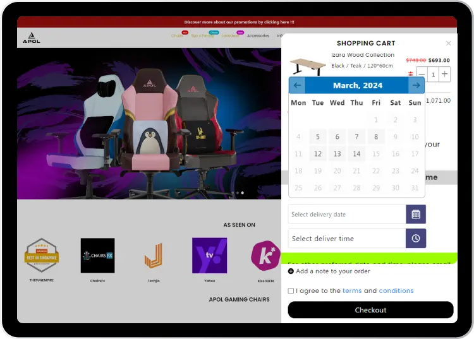Screen dimensions: 474x339
Task: Click the clock icon for delivery time
Action: pos(416,239)
